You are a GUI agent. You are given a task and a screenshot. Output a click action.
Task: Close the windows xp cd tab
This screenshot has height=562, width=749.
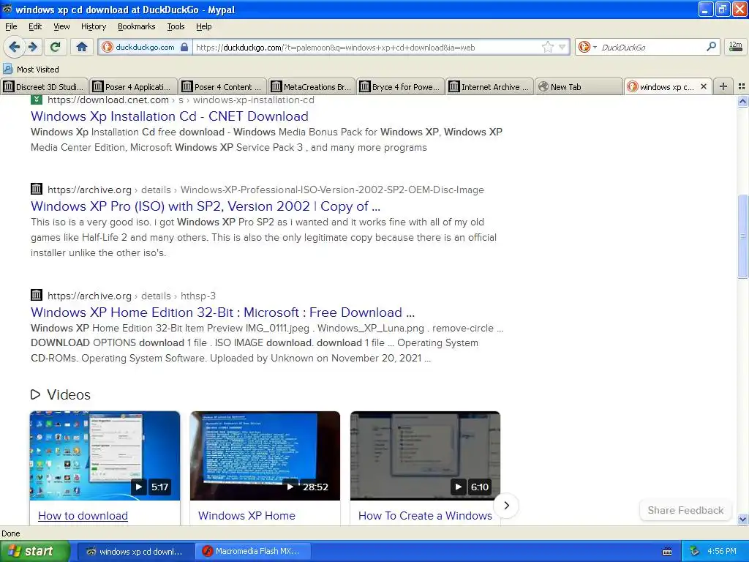703,86
